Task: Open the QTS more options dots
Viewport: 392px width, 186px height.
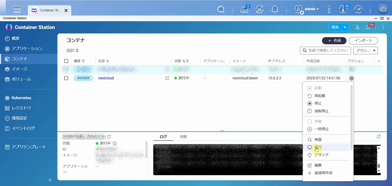Action: tap(329, 10)
